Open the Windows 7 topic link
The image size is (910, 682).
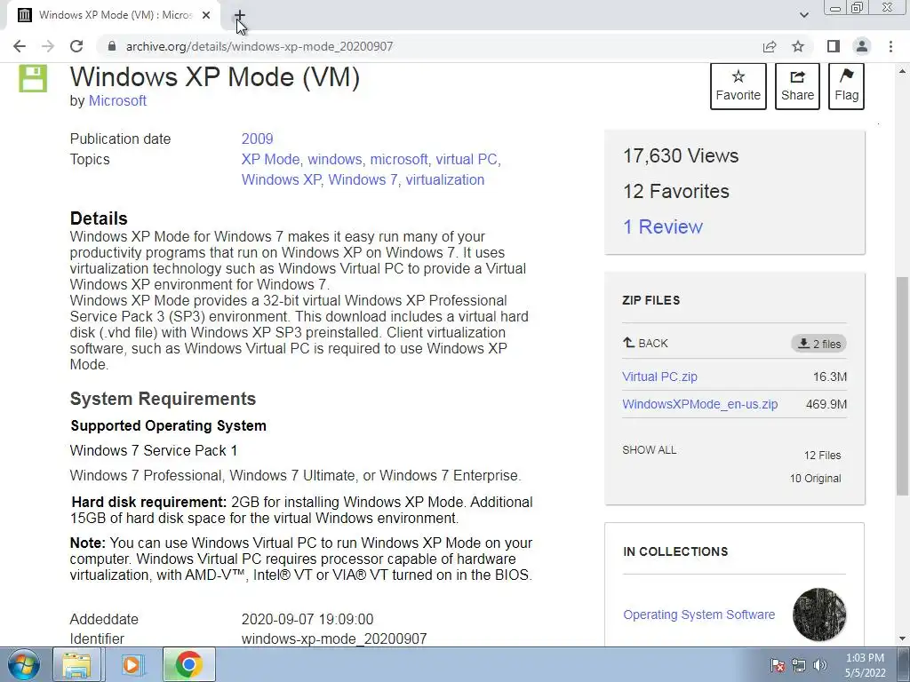(x=363, y=179)
